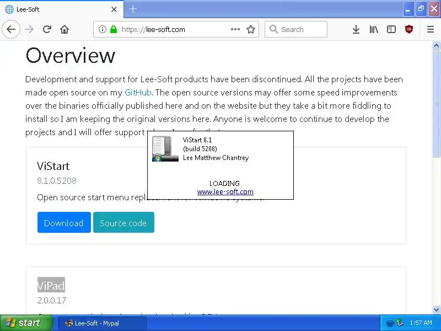Minimize the browser window
The width and height of the screenshot is (441, 331).
pyautogui.click(x=407, y=9)
